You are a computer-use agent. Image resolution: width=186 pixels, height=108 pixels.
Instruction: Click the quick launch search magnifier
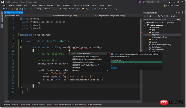click(x=170, y=2)
